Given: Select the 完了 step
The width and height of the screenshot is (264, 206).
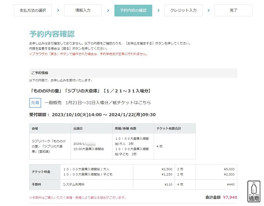Looking at the screenshot, I should (233, 10).
